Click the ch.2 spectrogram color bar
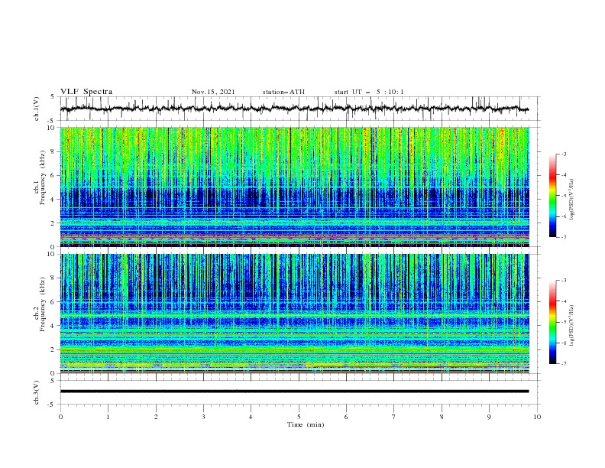This screenshot has height=468, width=605. pos(553,322)
